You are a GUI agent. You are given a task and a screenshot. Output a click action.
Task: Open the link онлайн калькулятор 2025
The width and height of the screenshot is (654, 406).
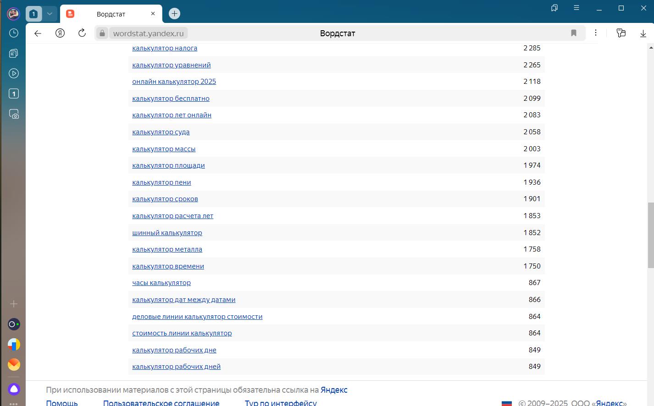(174, 82)
